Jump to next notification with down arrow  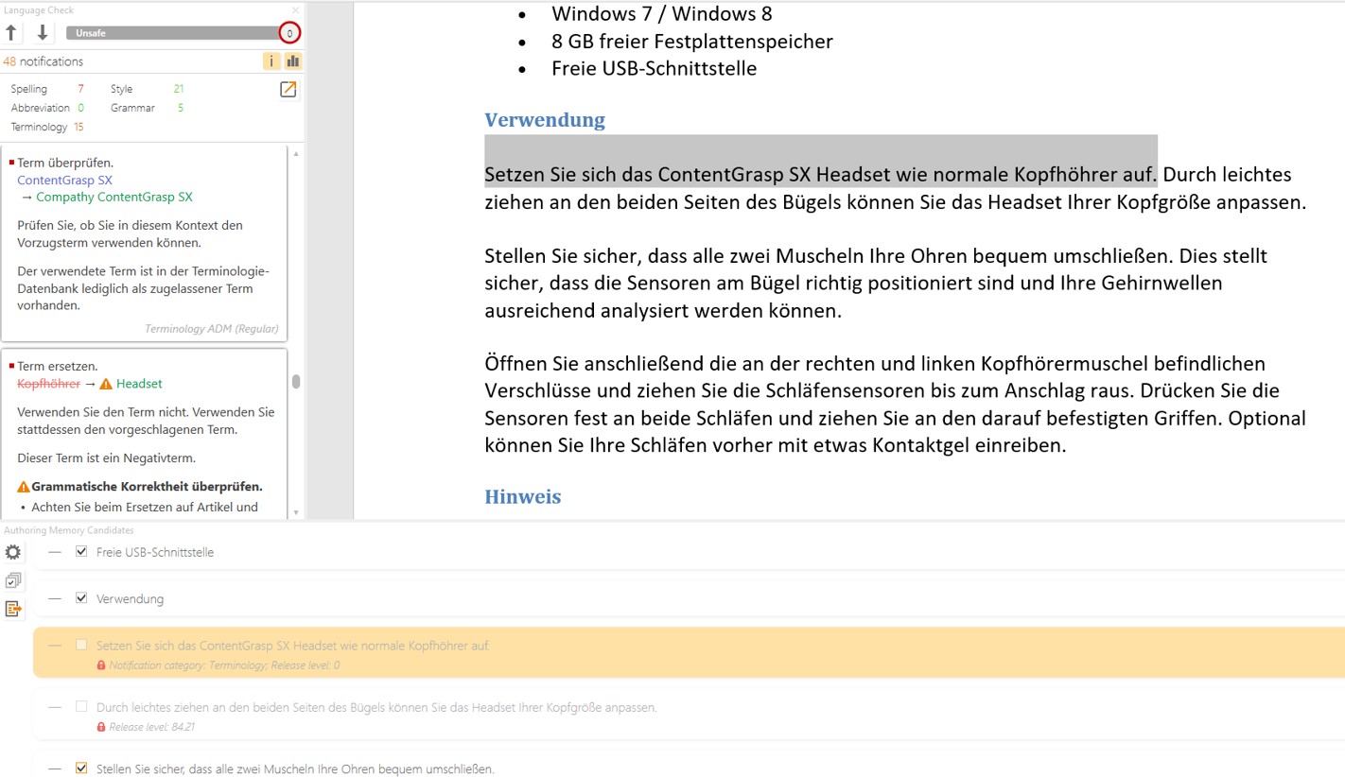[x=43, y=33]
